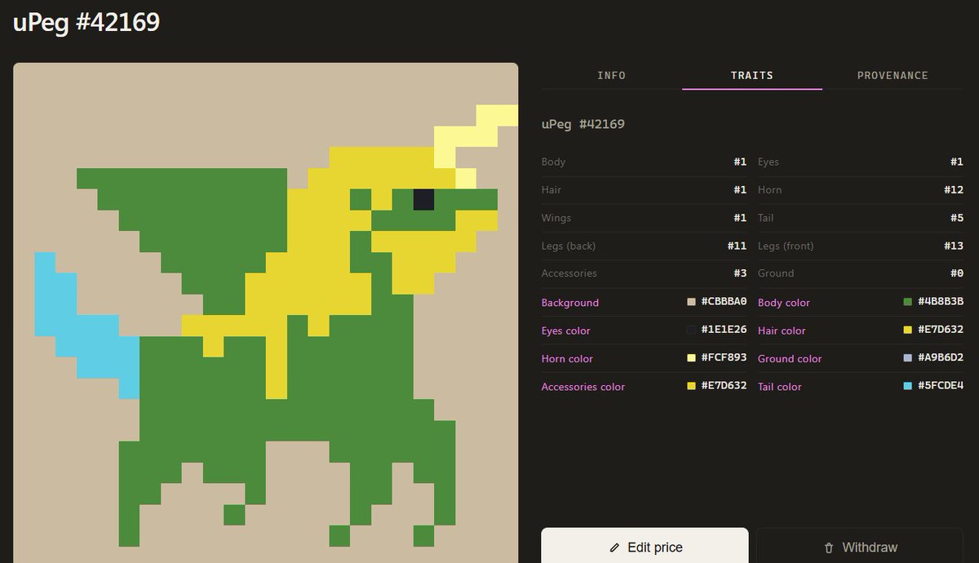The height and width of the screenshot is (563, 979).
Task: Click the Accessories color swatch
Action: click(x=692, y=386)
